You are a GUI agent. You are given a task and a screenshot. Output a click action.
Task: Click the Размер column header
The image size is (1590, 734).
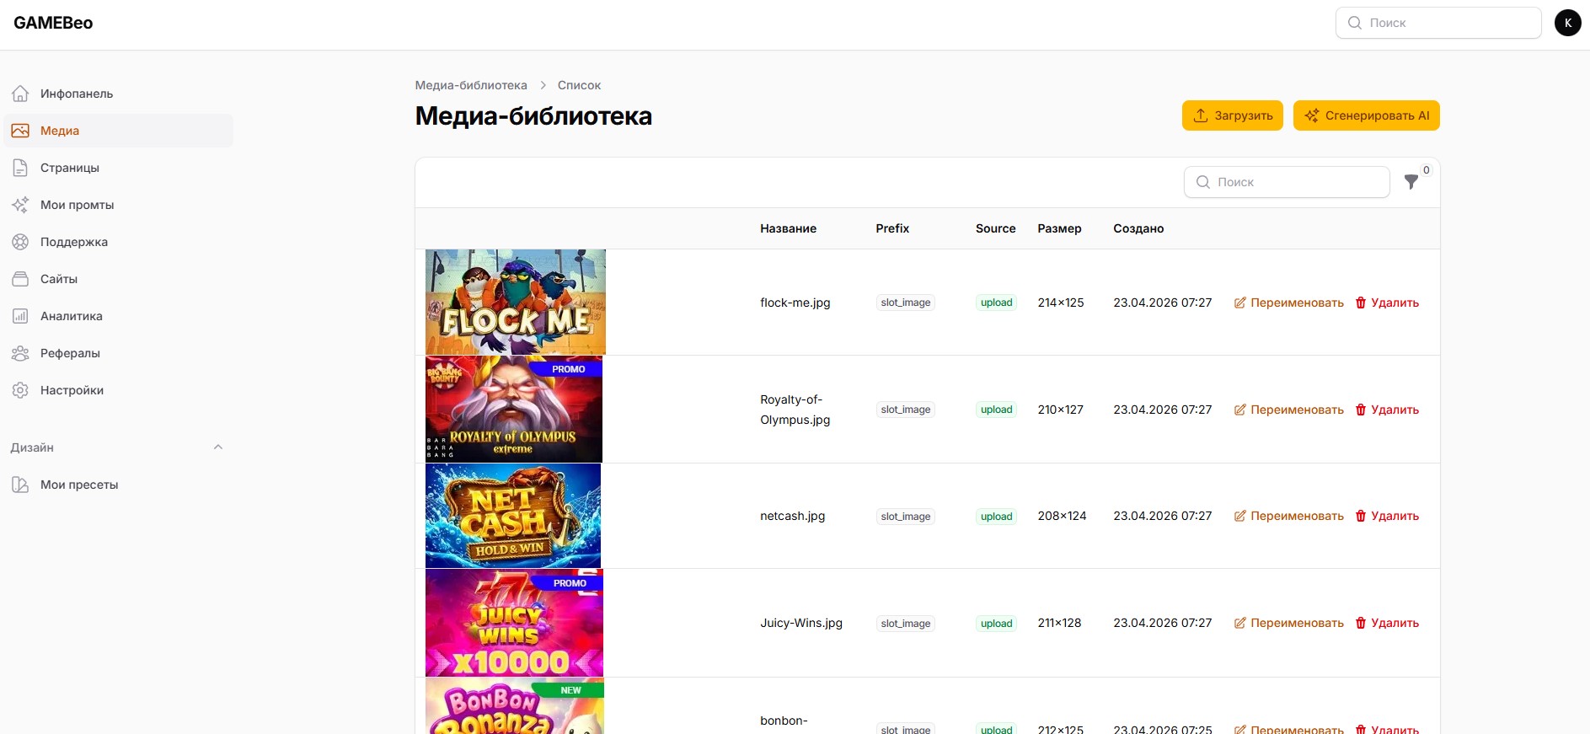click(x=1059, y=228)
